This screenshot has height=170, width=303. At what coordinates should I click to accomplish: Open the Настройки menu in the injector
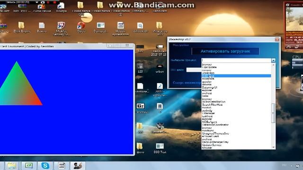(181, 45)
